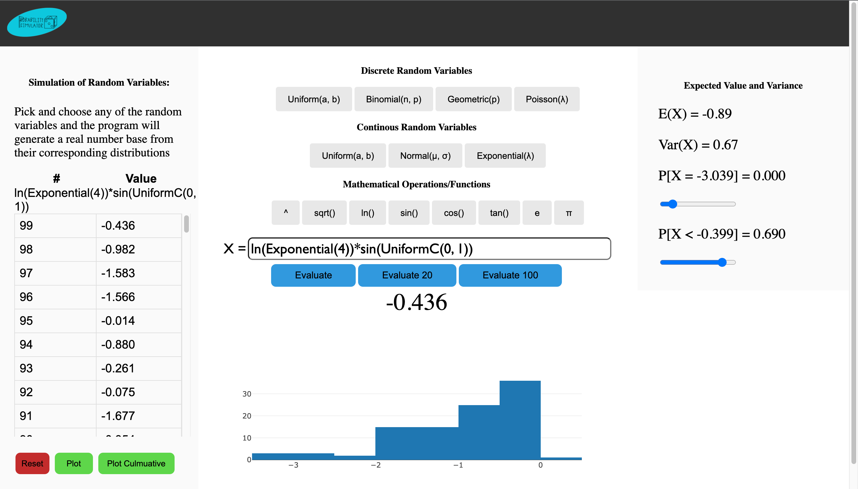Screen dimensions: 858x489
Task: Insert the constant e
Action: (x=537, y=213)
